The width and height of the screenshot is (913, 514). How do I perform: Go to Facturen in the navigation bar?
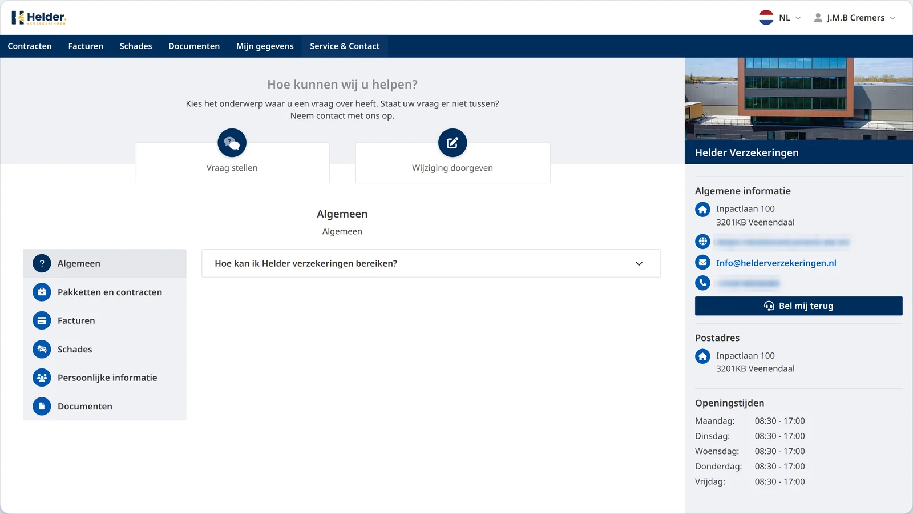coord(86,46)
